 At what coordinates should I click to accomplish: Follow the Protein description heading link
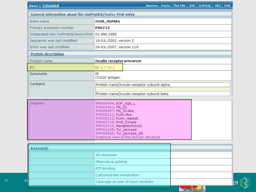(x=47, y=54)
